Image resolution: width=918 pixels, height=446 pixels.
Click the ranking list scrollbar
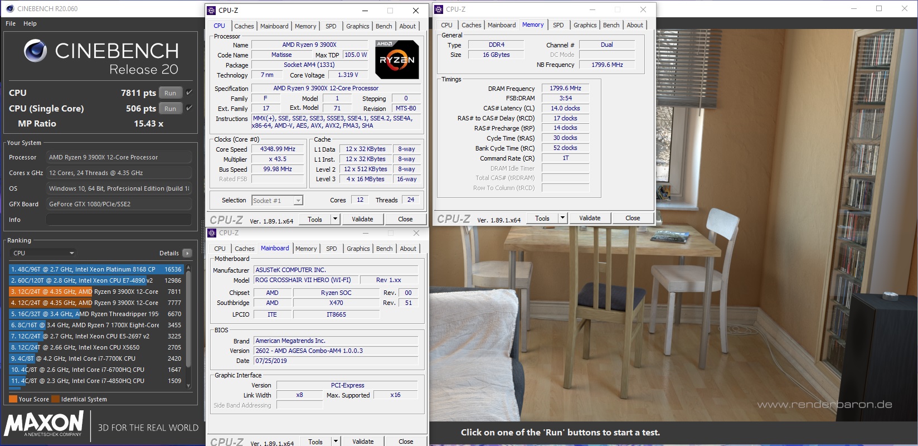coord(188,319)
